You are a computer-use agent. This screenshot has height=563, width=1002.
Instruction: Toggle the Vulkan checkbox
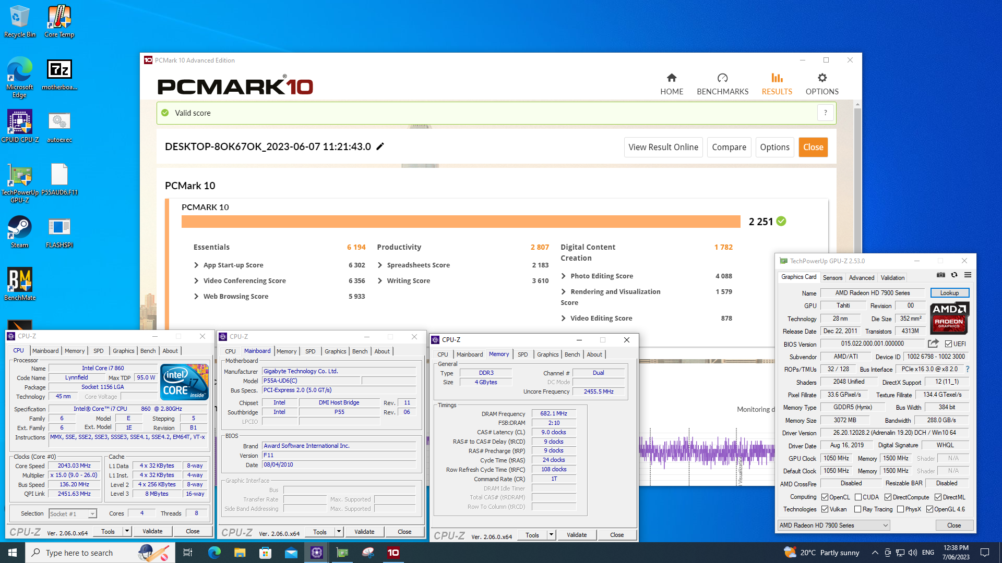click(825, 509)
